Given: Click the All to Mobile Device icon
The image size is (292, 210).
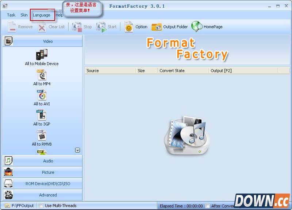Looking at the screenshot, I should (x=42, y=55).
